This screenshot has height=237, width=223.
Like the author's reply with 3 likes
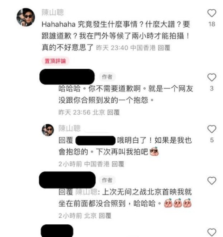[212, 77]
